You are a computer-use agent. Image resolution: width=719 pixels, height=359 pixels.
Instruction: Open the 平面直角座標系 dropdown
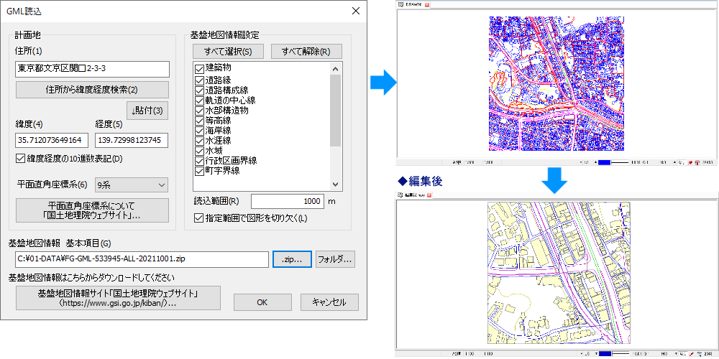132,185
